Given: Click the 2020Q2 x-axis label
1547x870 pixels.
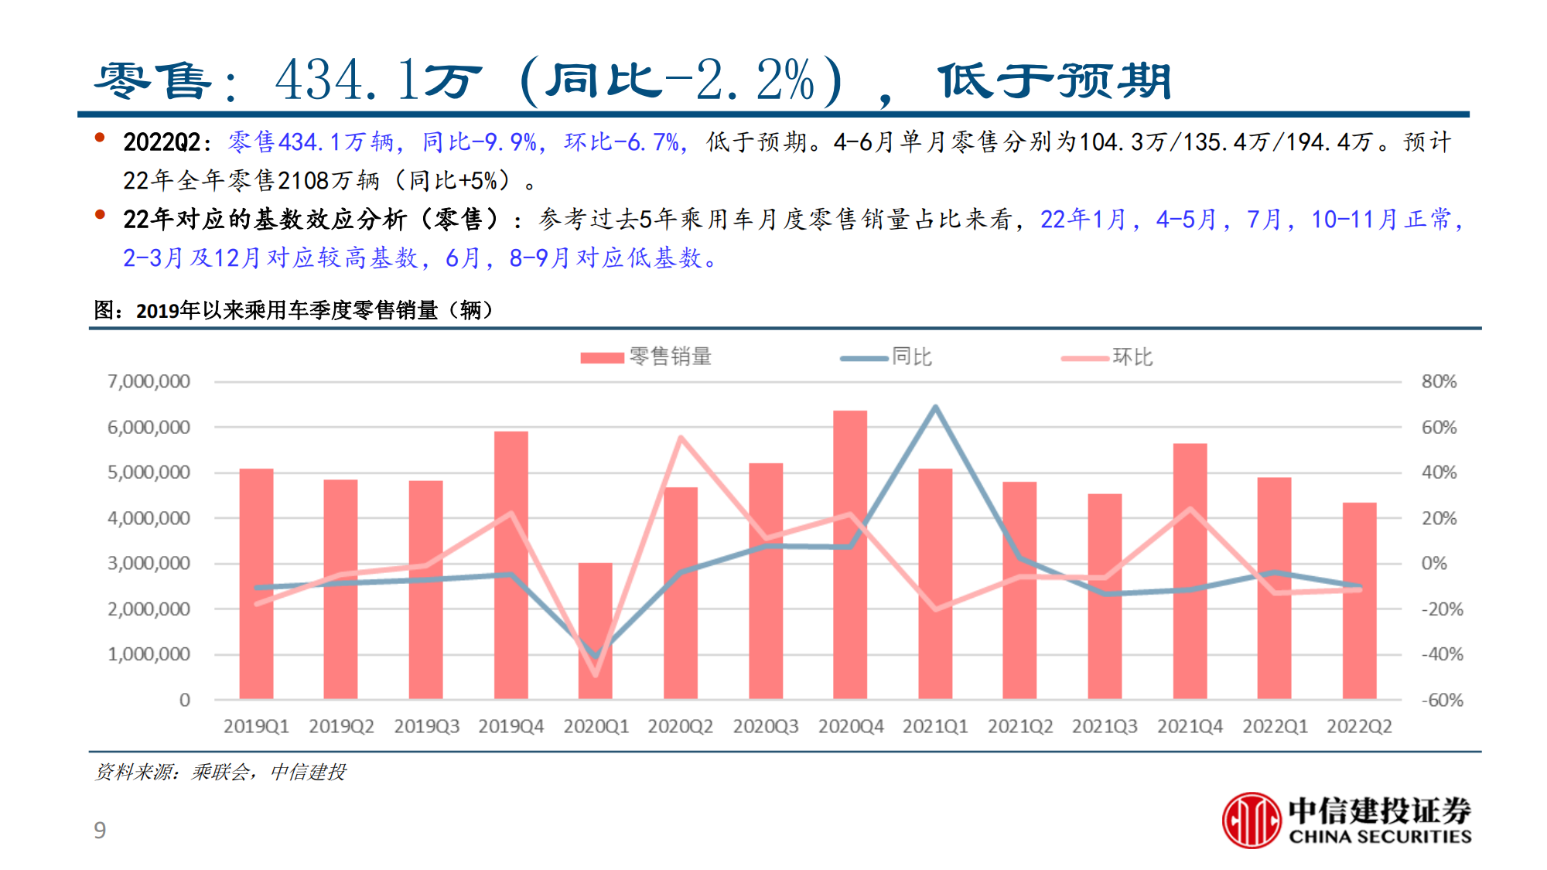Looking at the screenshot, I should (x=681, y=726).
